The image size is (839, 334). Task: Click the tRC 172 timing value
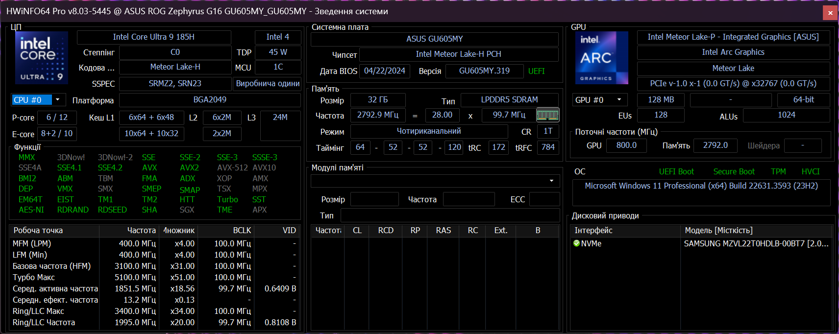[x=498, y=147]
